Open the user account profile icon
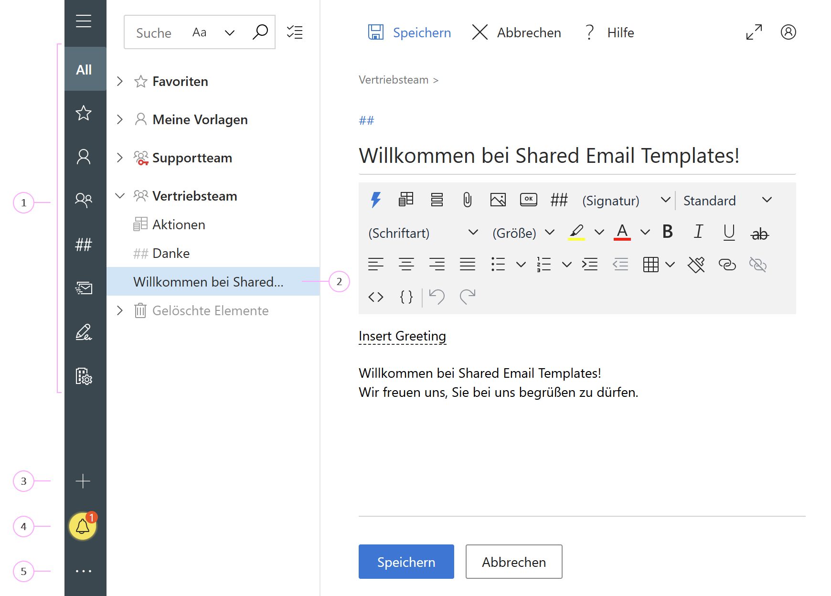Image resolution: width=831 pixels, height=596 pixels. coord(788,32)
